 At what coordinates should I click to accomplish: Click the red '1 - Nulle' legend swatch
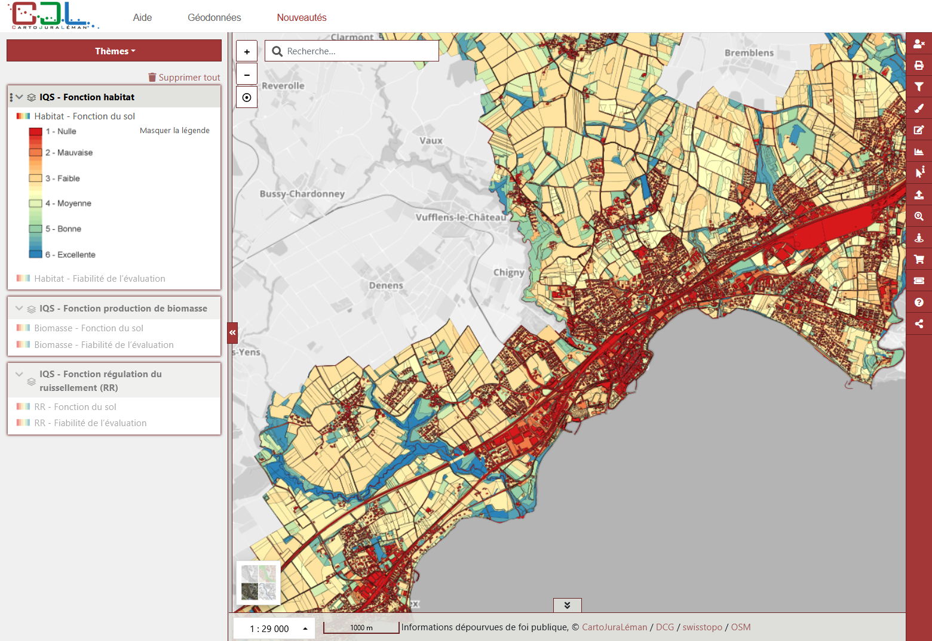[x=35, y=131]
